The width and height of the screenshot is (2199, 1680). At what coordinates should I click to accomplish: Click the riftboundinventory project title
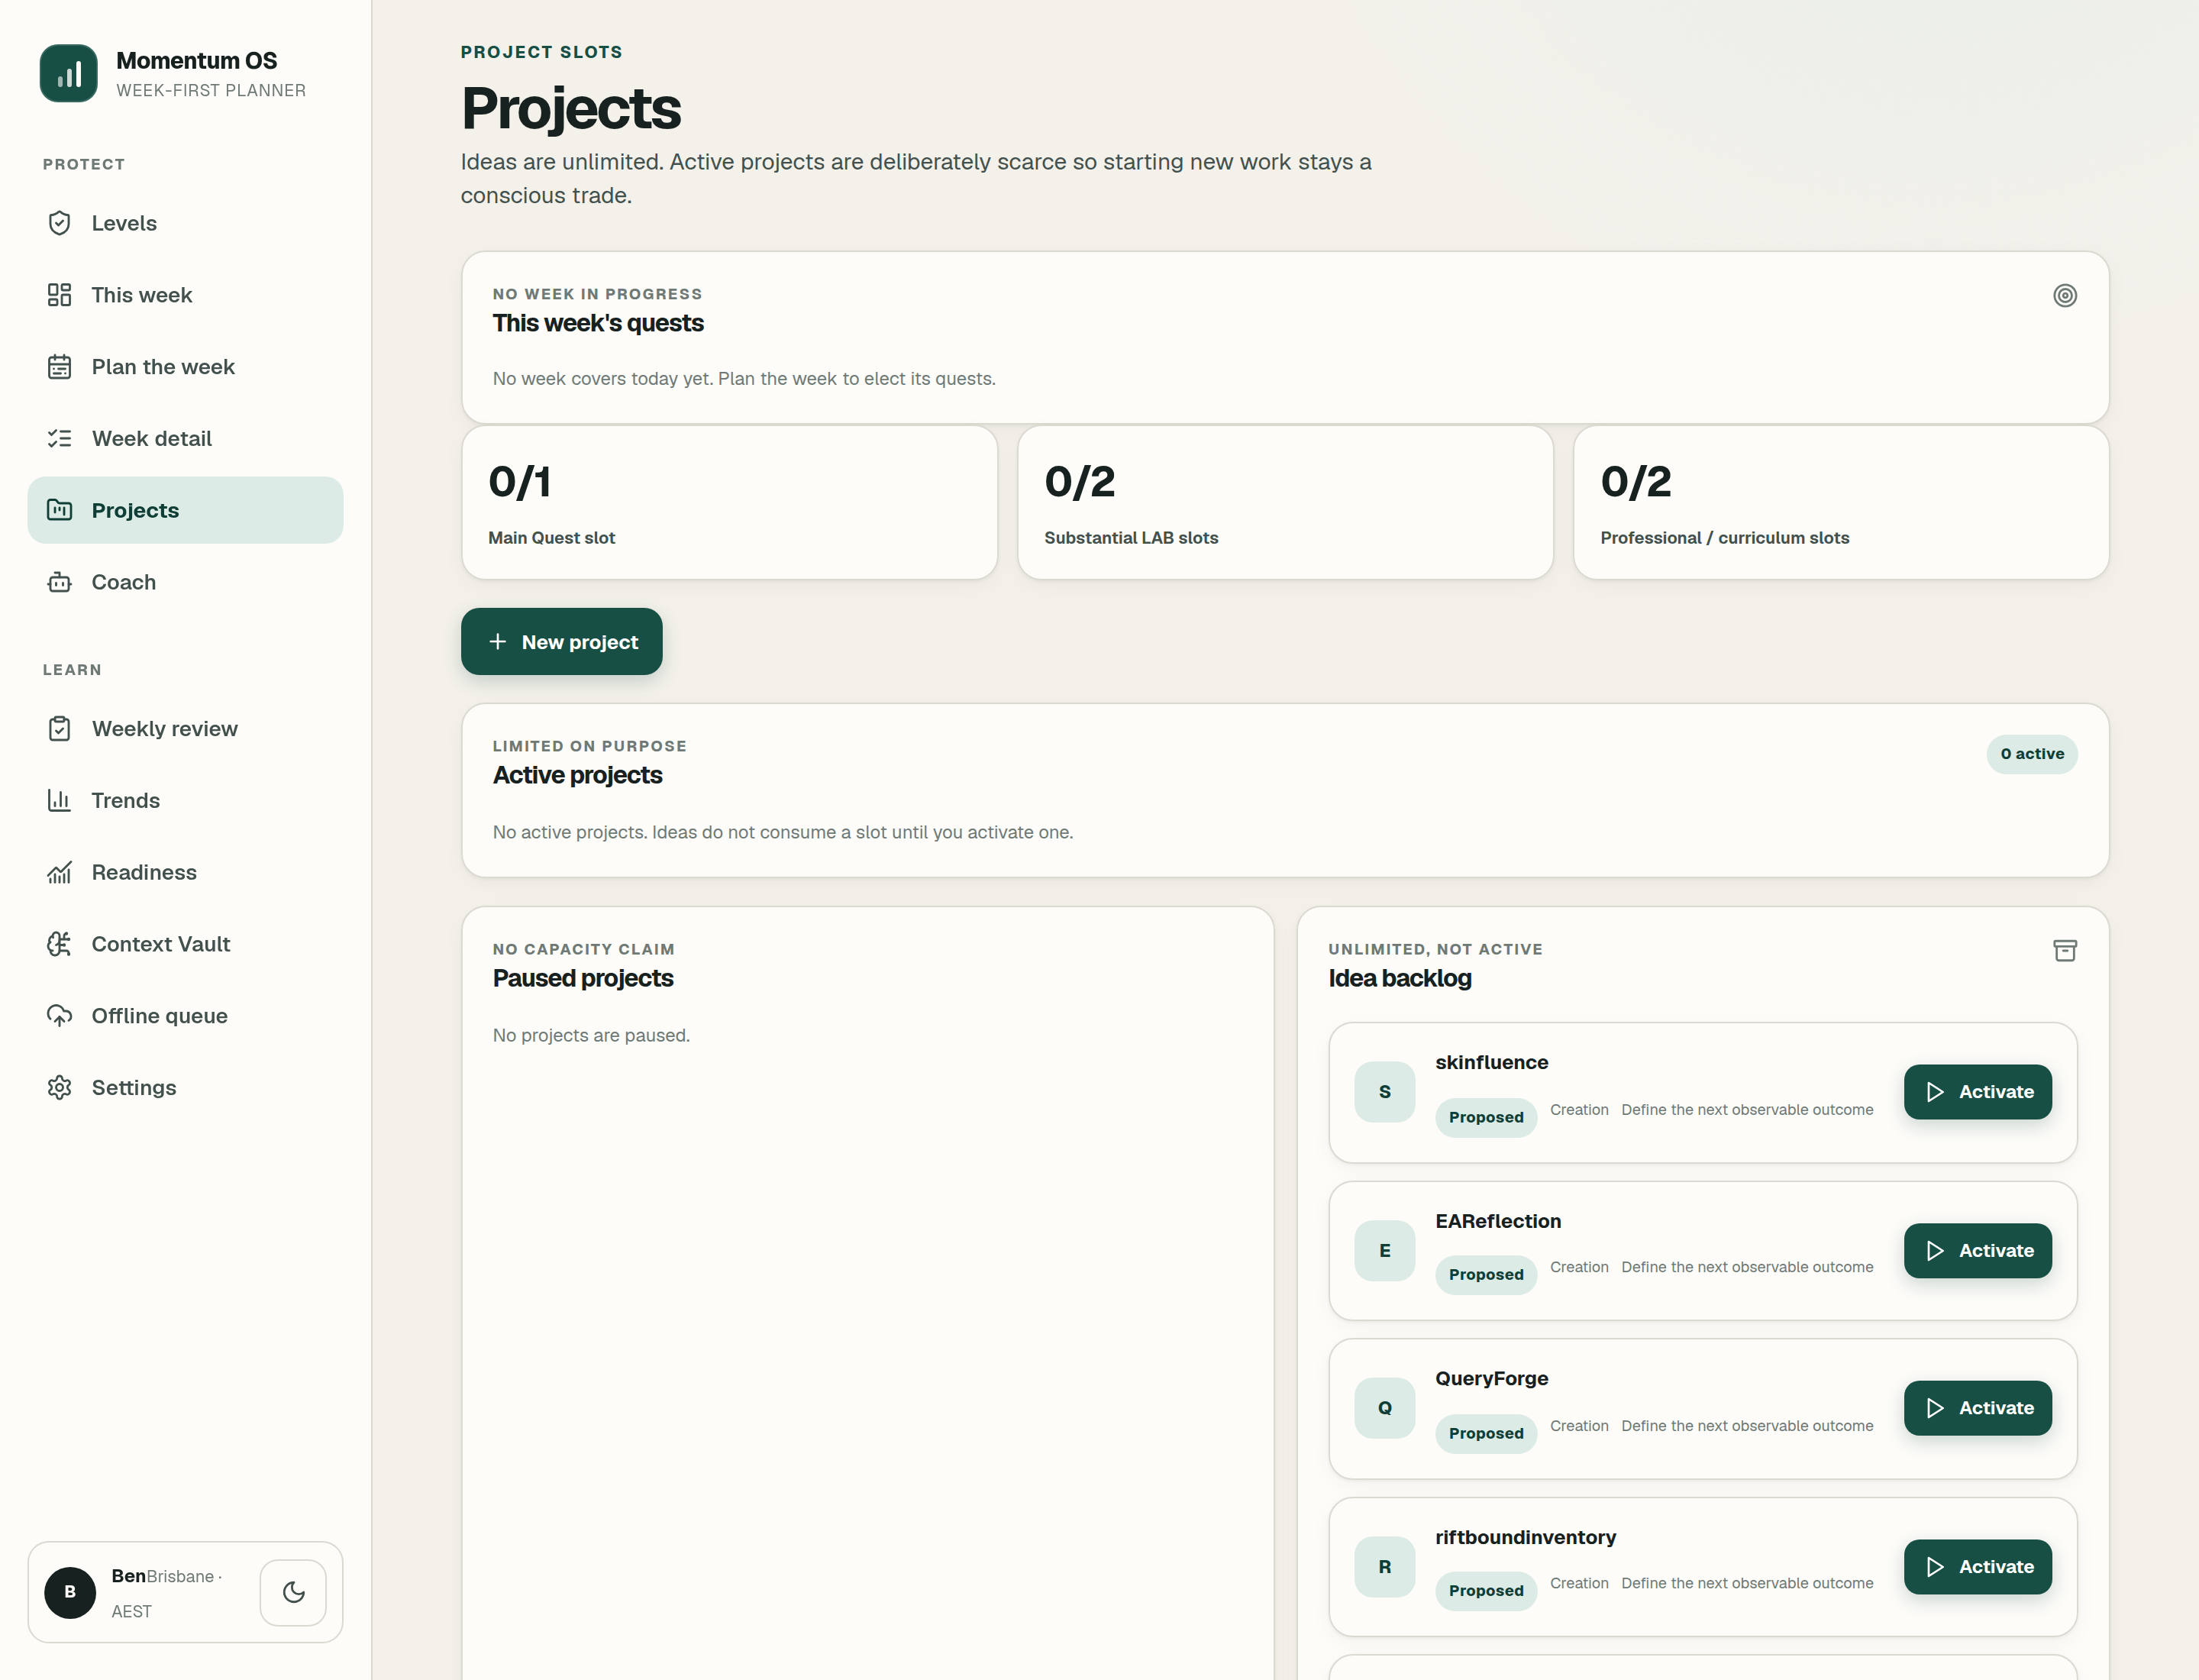click(x=1526, y=1538)
